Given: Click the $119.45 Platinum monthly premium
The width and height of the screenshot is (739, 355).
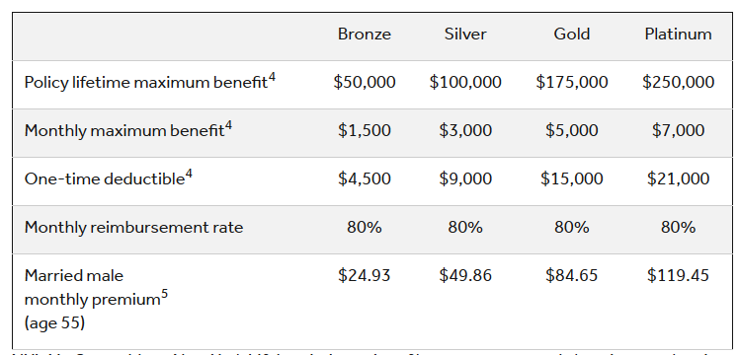Looking at the screenshot, I should tap(678, 275).
